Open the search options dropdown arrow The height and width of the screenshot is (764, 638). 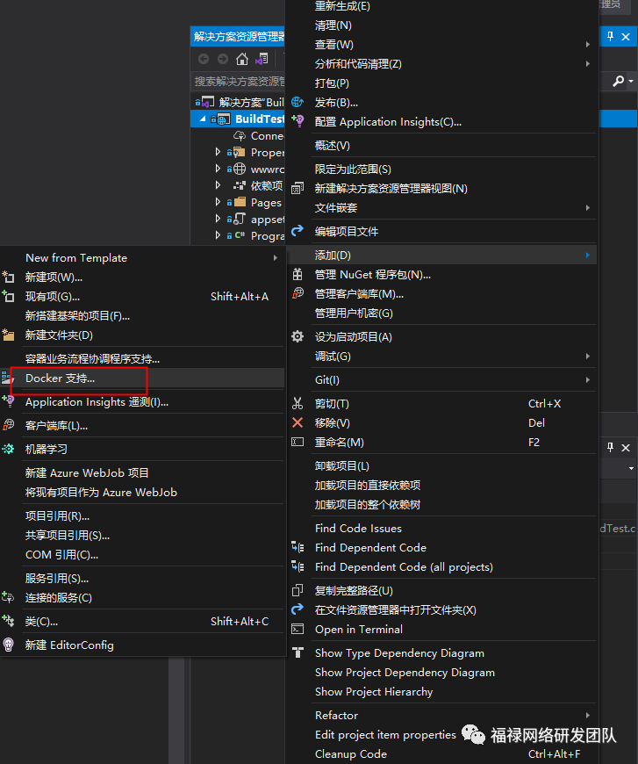[x=631, y=82]
